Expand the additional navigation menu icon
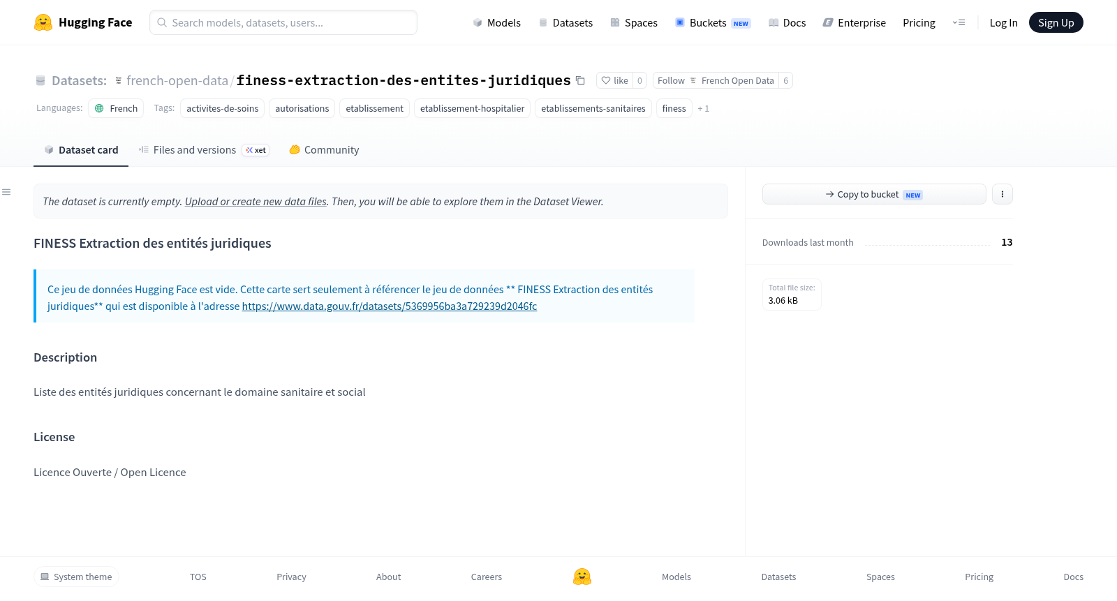The height and width of the screenshot is (601, 1117). pos(959,22)
